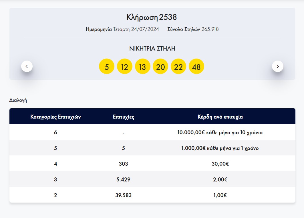The width and height of the screenshot is (304, 218).
Task: Click the yellow ball numbered 22
Action: [178, 67]
